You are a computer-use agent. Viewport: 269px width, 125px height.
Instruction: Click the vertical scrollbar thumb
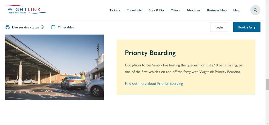click(267, 85)
